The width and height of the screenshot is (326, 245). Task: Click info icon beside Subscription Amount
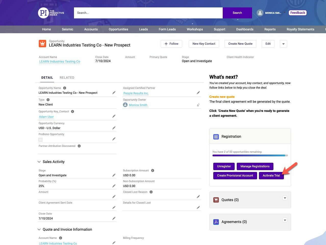click(x=153, y=170)
